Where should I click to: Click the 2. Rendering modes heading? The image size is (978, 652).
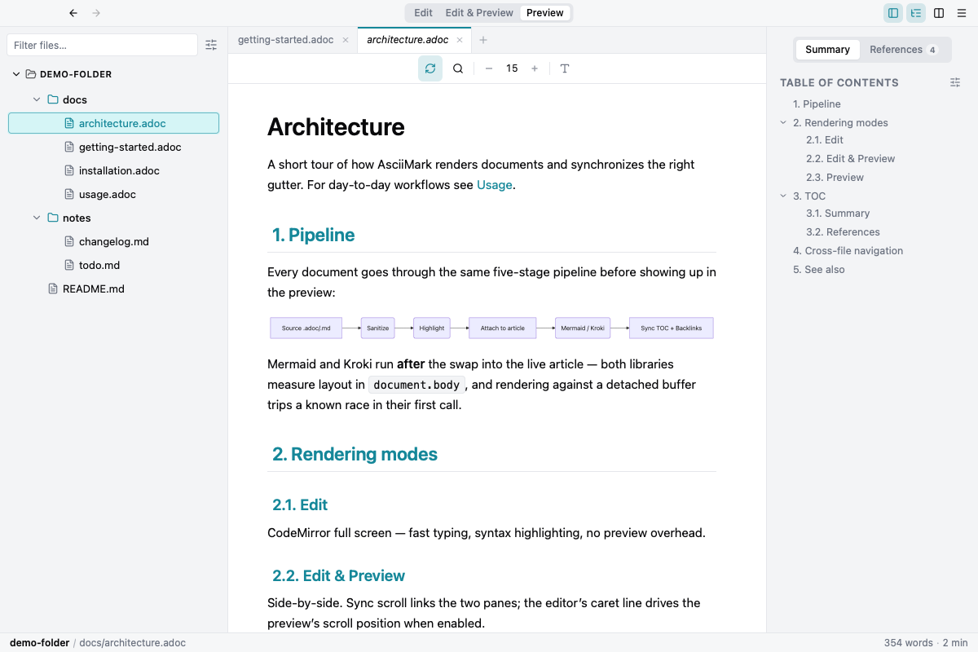coord(355,455)
